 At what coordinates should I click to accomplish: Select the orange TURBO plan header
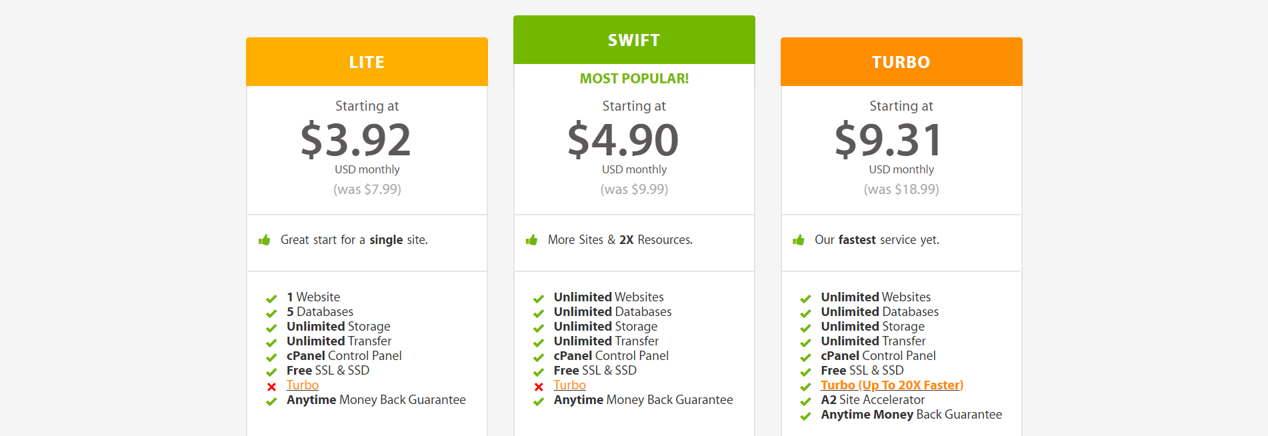click(901, 62)
